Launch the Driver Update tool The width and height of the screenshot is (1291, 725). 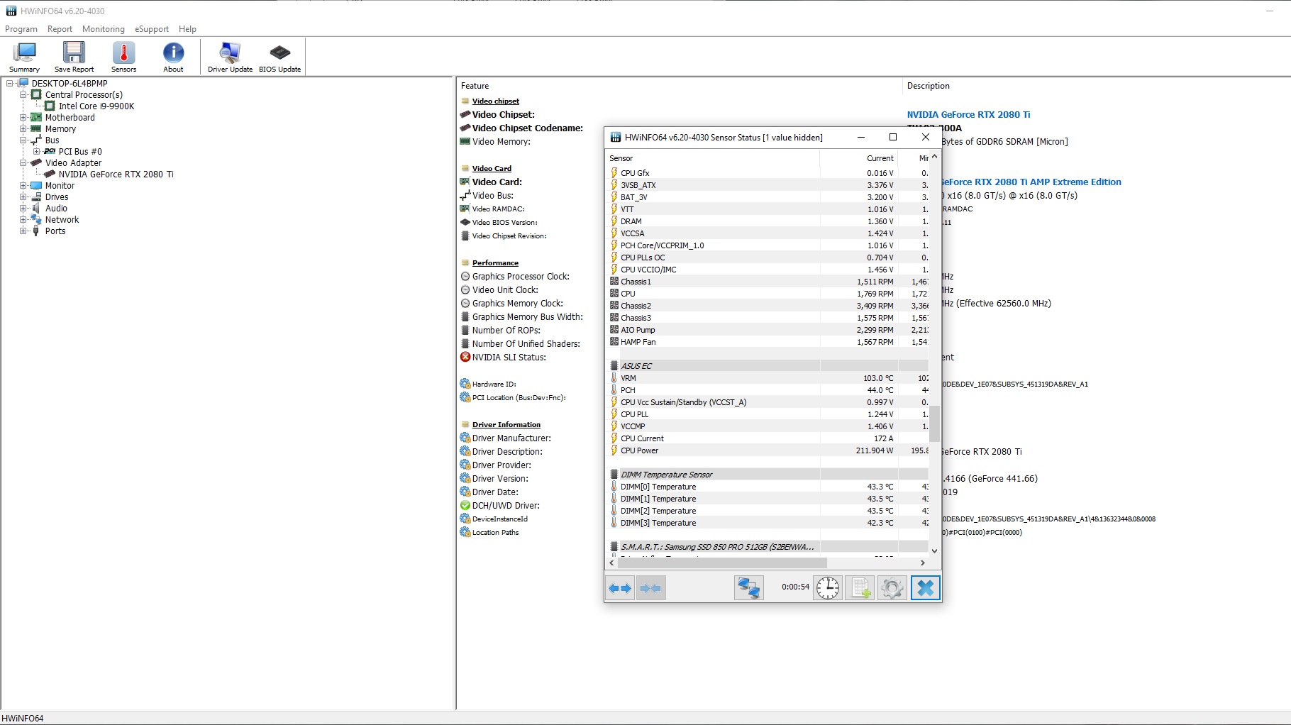point(230,57)
